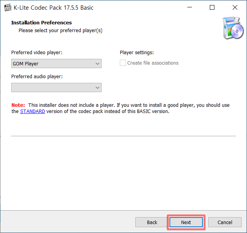The width and height of the screenshot is (247, 233).
Task: Tick the Create file associations checkbox
Action: coord(123,63)
